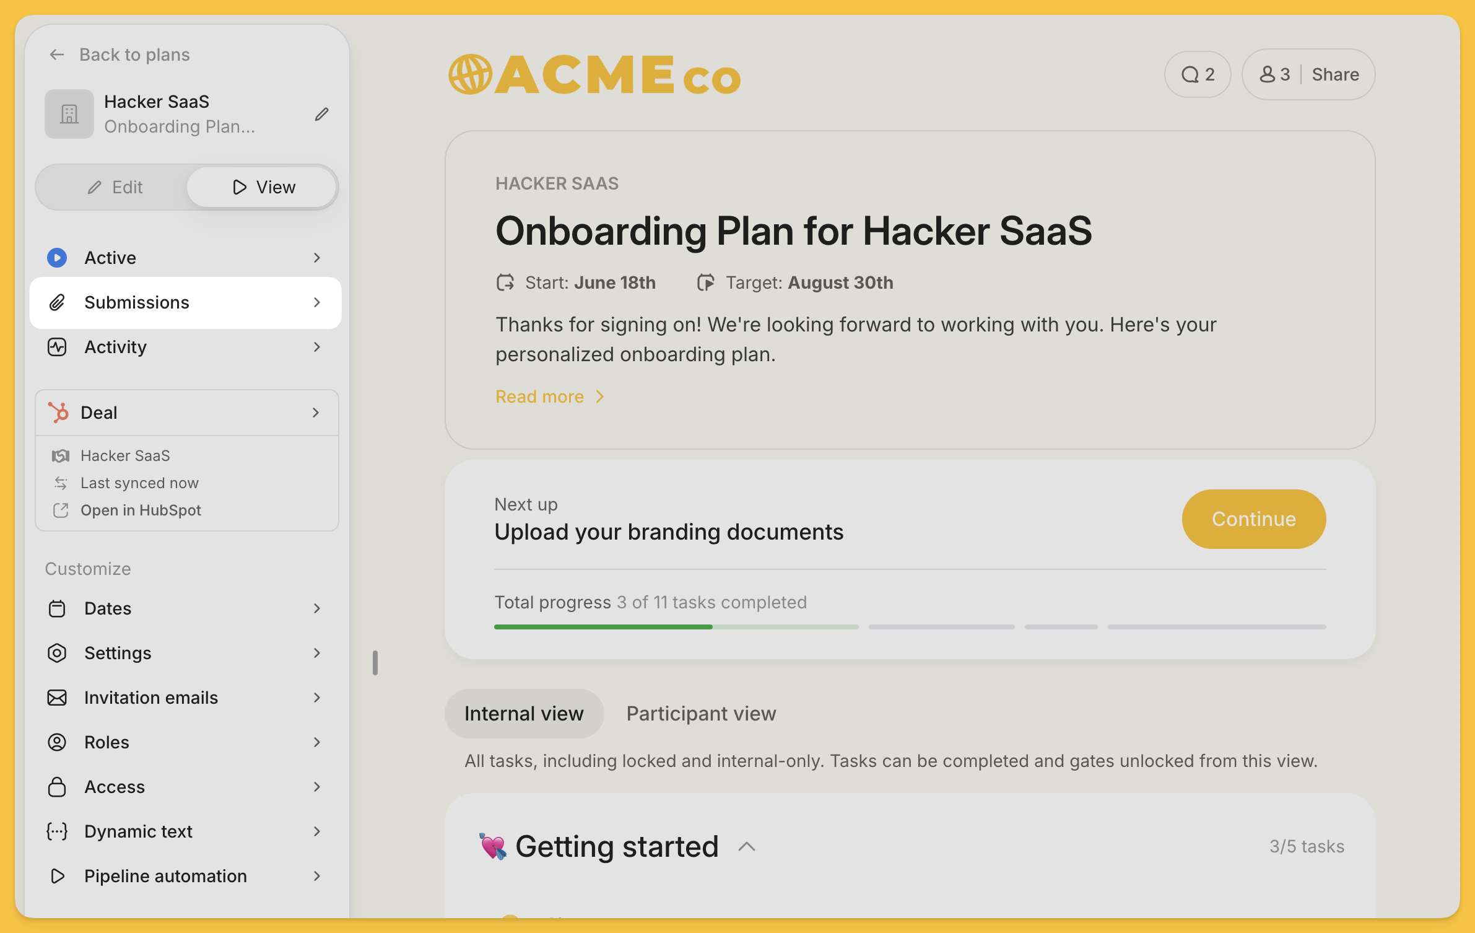Select the Participant view option
This screenshot has height=933, width=1475.
[701, 714]
